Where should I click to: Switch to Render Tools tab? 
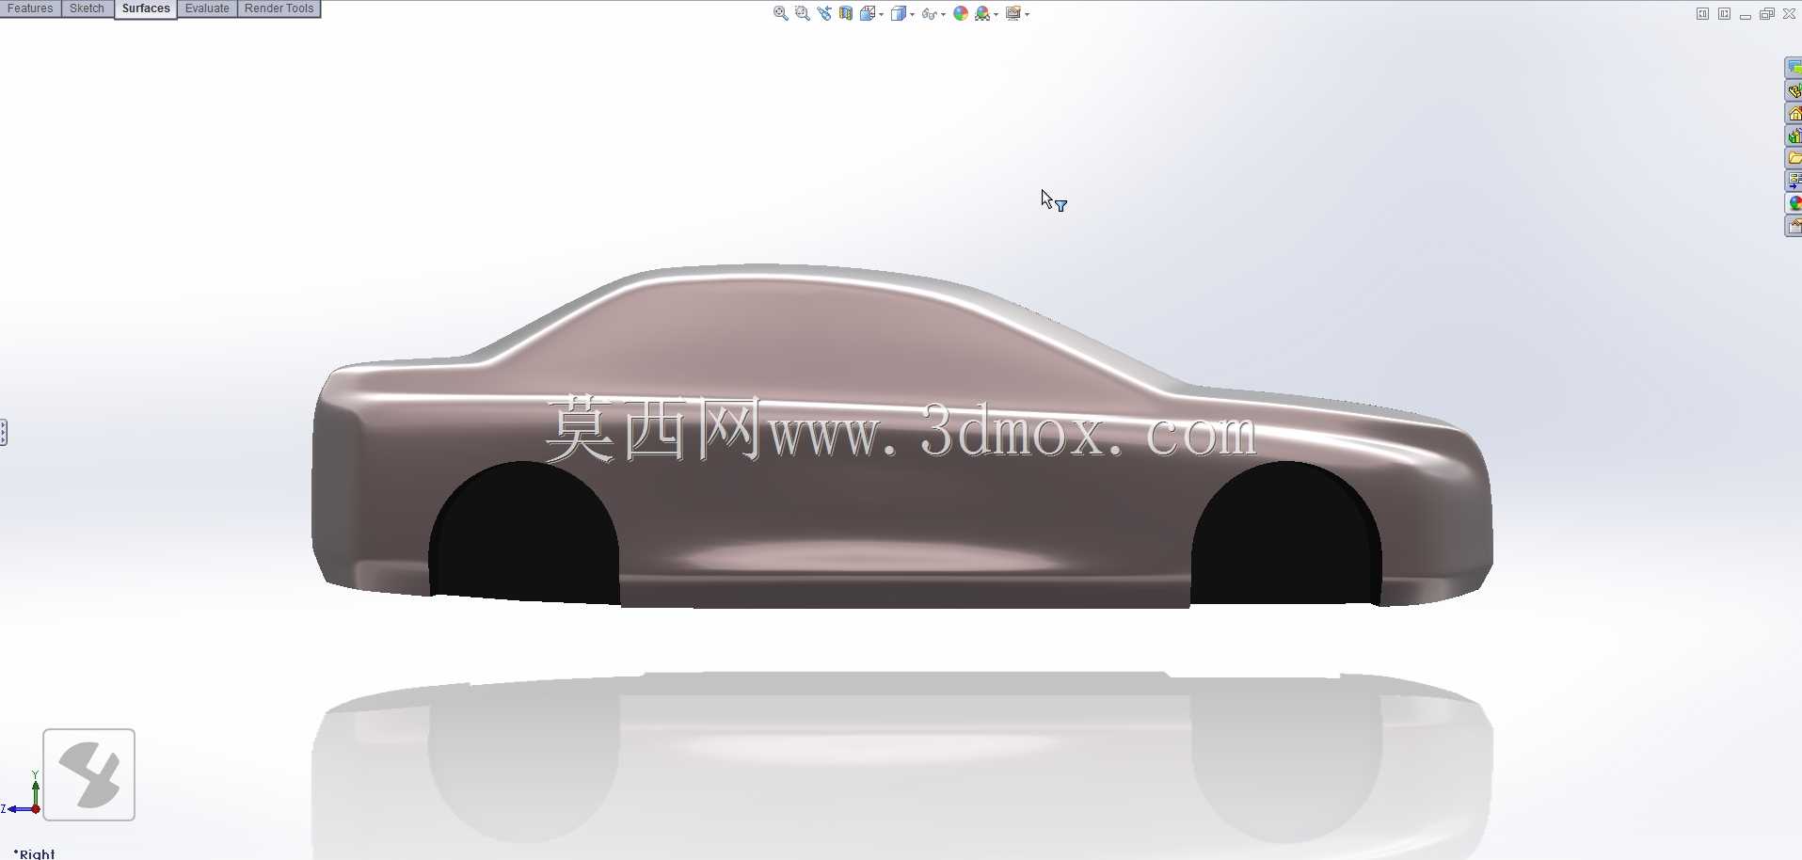(x=279, y=8)
